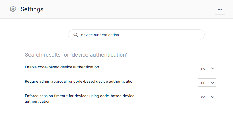Open Enforce session timeout dropdown
Viewport: 233px width, 119px height.
point(207,97)
